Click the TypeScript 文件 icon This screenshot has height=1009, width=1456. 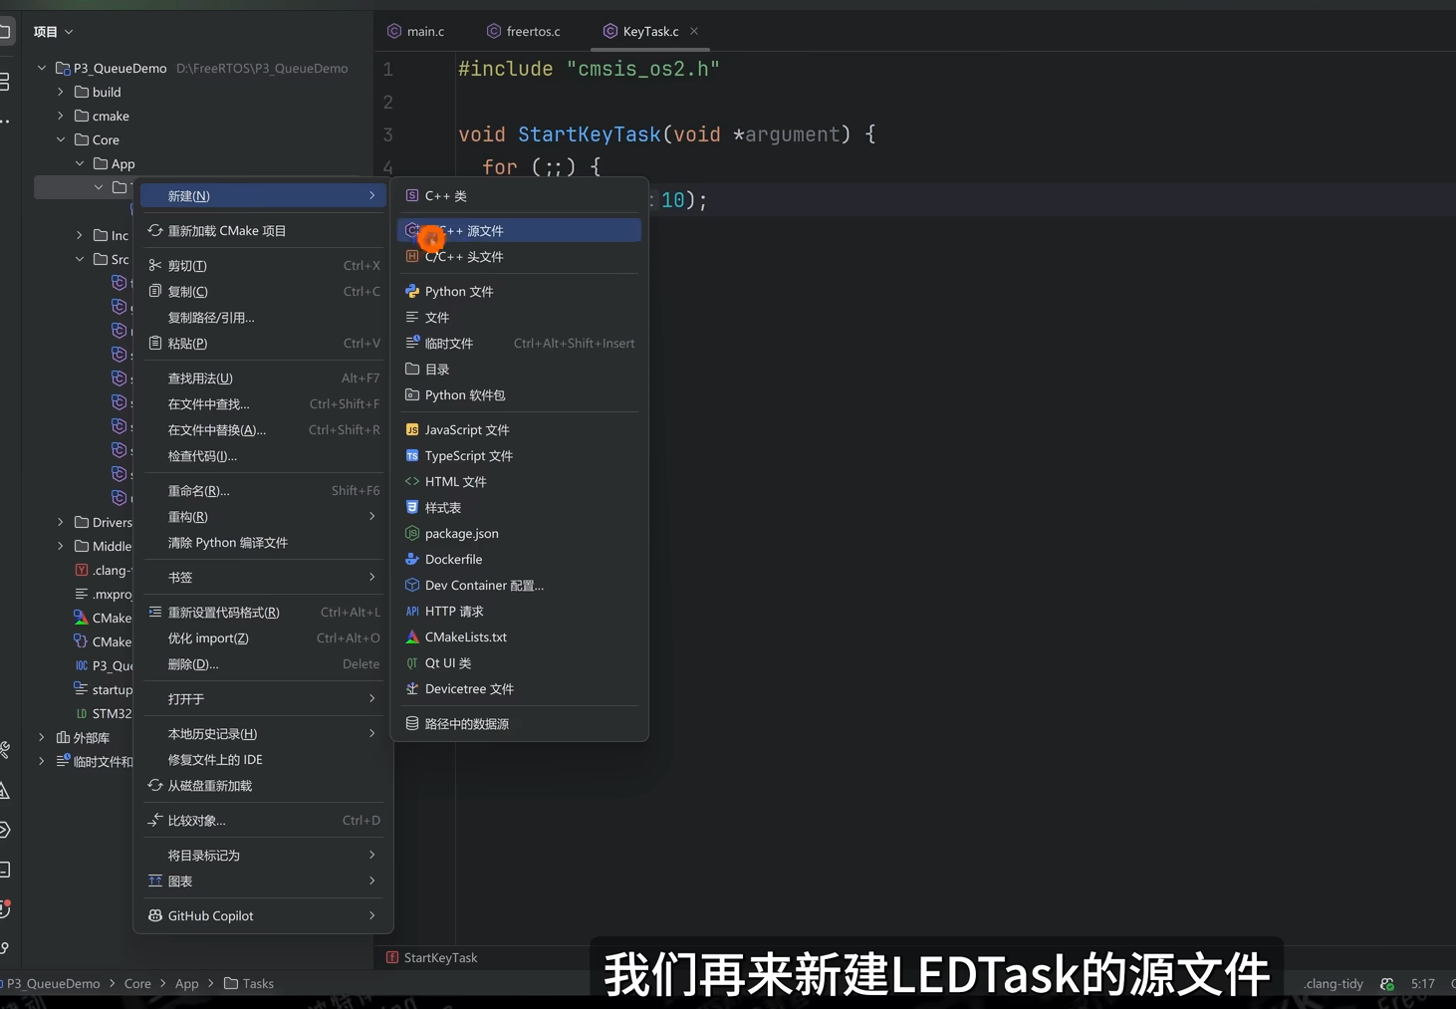412,455
